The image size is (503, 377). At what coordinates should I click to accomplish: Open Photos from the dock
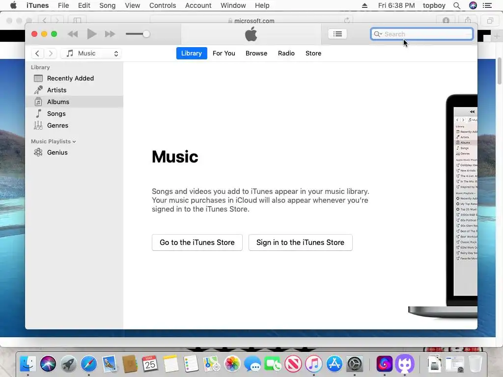click(x=232, y=364)
